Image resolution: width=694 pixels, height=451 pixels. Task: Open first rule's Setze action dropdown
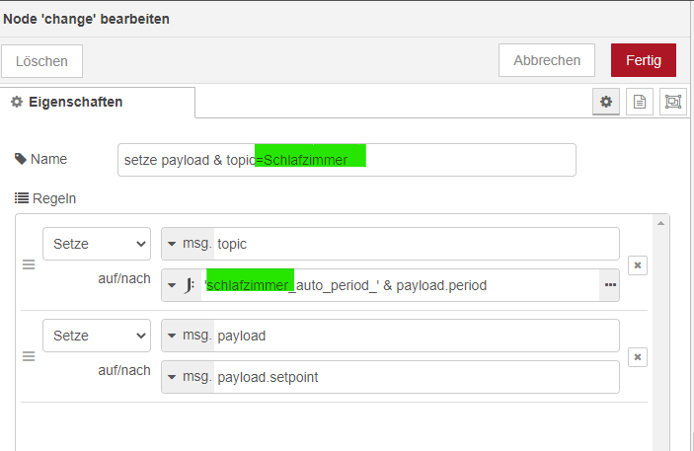97,244
